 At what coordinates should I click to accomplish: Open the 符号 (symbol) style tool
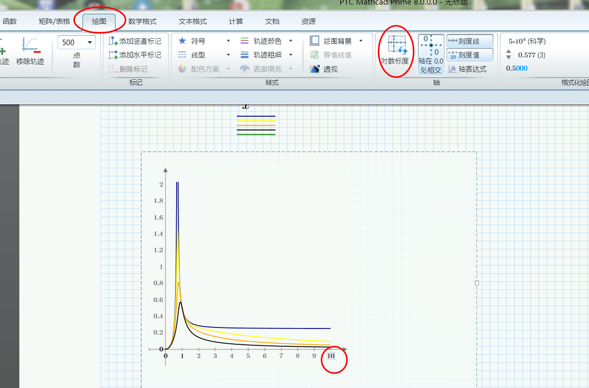(x=193, y=41)
